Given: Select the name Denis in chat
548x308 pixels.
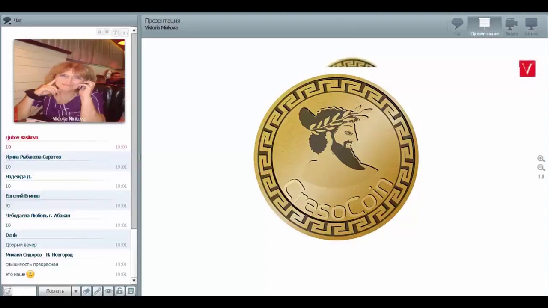Looking at the screenshot, I should [x=11, y=235].
